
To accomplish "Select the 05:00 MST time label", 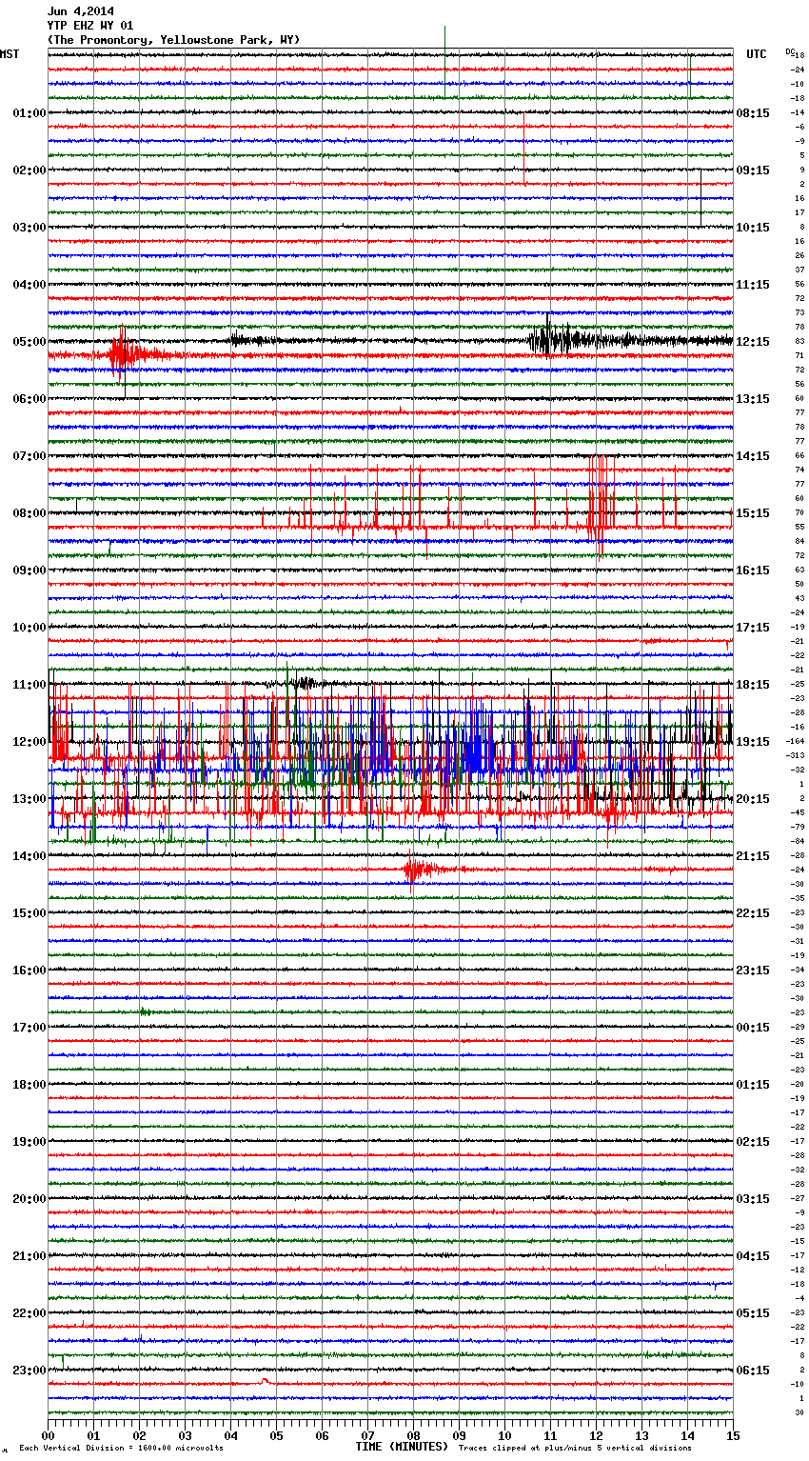I will 29,342.
